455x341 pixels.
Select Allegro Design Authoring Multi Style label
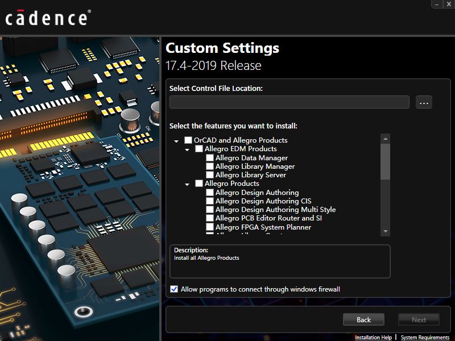[276, 209]
